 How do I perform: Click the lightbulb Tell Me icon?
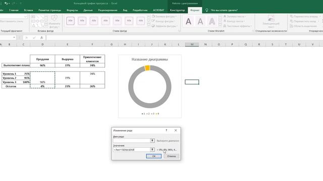pyautogui.click(x=206, y=10)
